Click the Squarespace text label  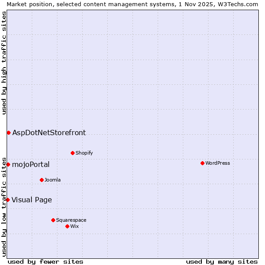click(71, 220)
